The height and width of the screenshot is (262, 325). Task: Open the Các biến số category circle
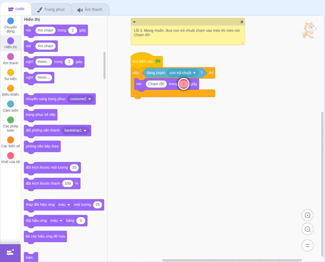point(11,140)
